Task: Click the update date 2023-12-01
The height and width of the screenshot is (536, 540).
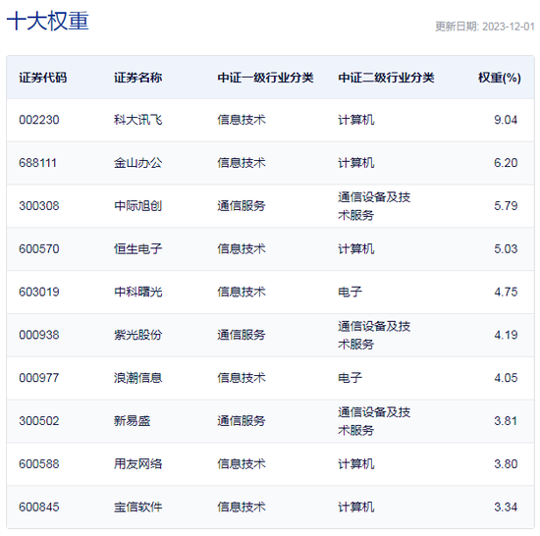Action: coord(509,27)
